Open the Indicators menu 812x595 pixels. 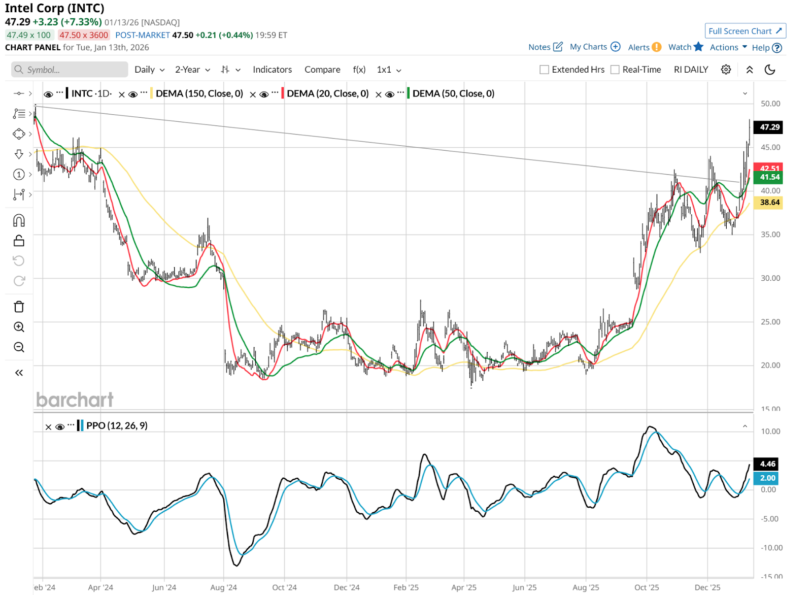coord(272,70)
